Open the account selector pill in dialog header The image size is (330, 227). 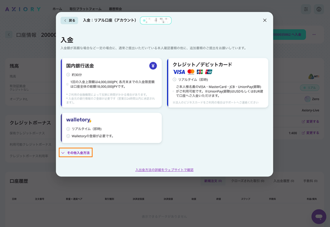pos(156,20)
